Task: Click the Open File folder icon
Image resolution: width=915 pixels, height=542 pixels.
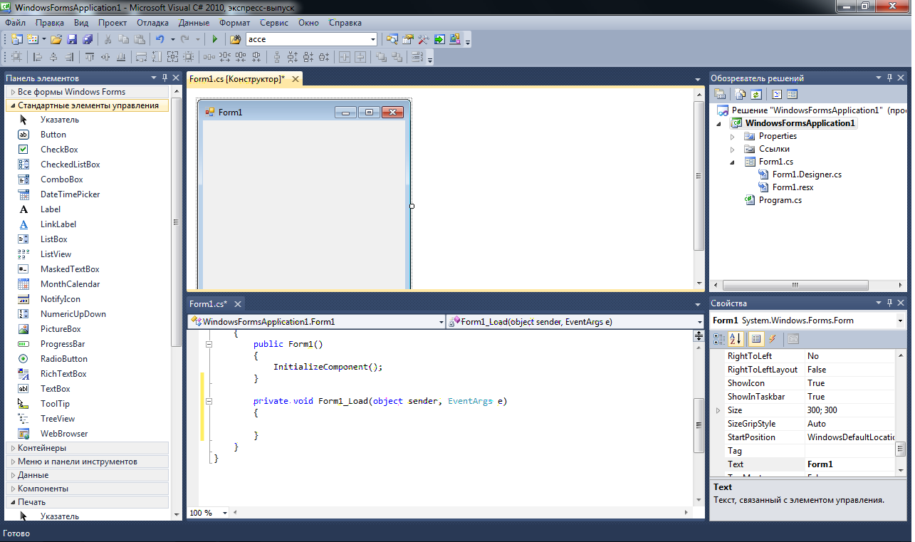Action: coord(56,39)
